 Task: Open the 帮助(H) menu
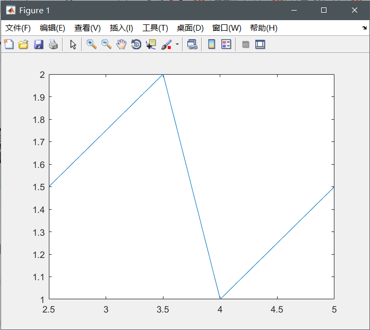click(x=264, y=28)
